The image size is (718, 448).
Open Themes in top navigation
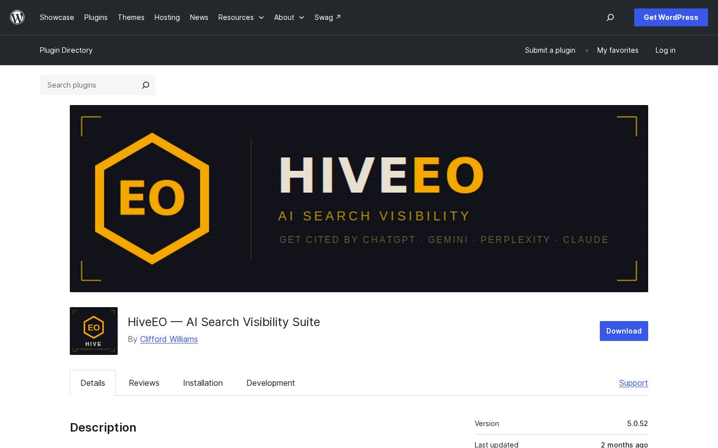pos(131,17)
